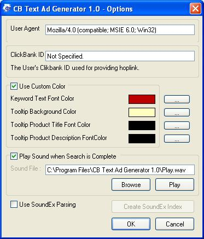Viewport: 204px width, 239px height.
Task: Play the selected sound file
Action: click(x=174, y=185)
